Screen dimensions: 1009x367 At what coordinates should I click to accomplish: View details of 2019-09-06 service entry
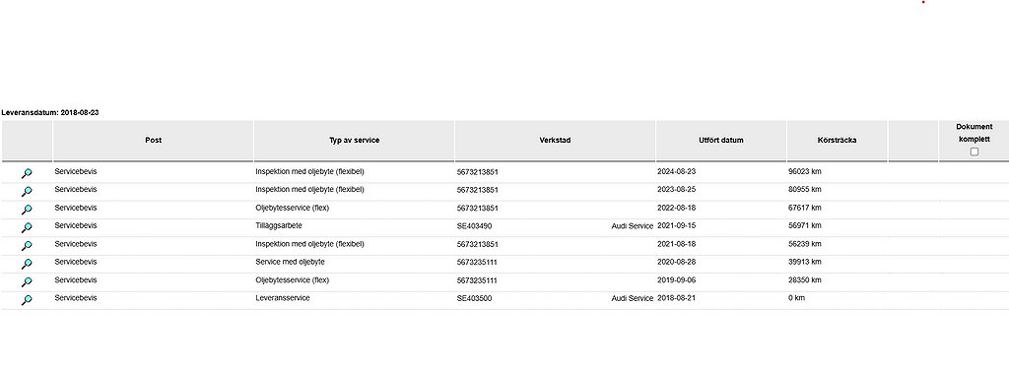(27, 281)
